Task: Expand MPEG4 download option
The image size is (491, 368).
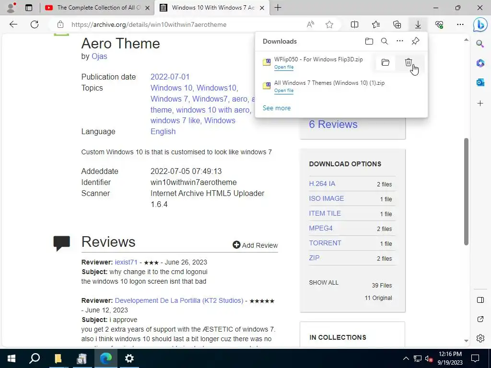Action: [x=321, y=228]
